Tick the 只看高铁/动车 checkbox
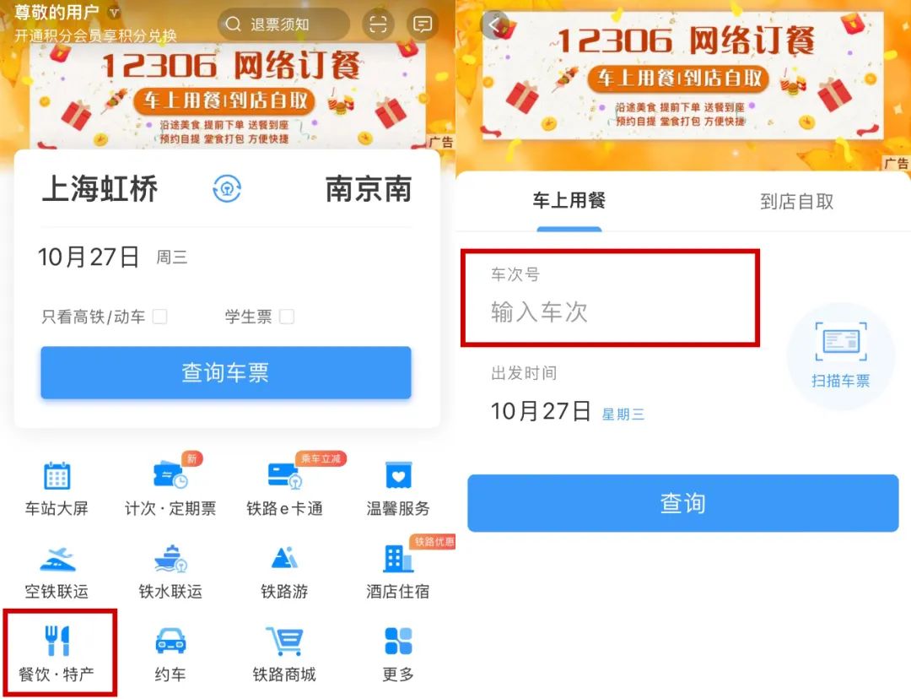 159,317
